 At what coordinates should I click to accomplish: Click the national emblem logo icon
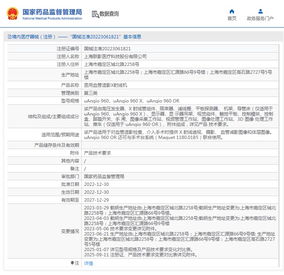coord(13,14)
